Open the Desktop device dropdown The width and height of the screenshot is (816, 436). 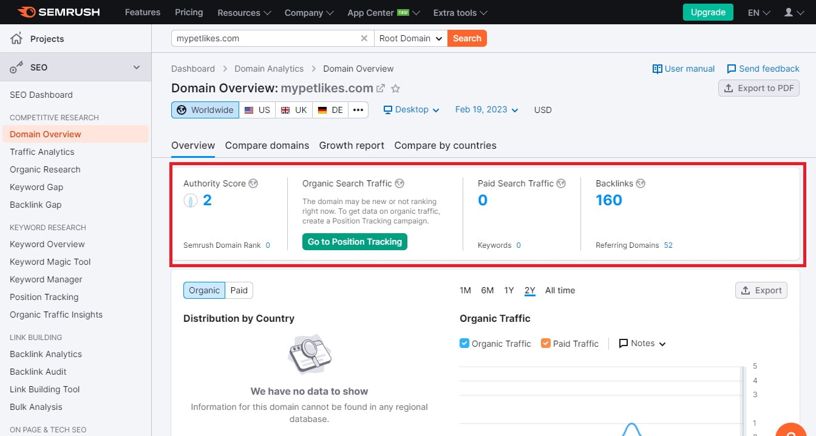tap(411, 110)
